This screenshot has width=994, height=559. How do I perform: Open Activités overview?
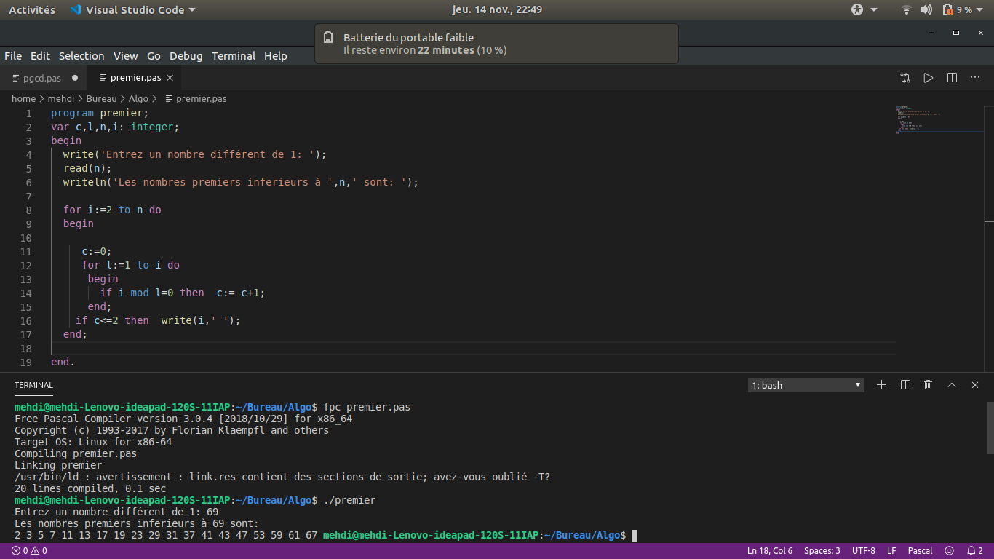coord(32,10)
